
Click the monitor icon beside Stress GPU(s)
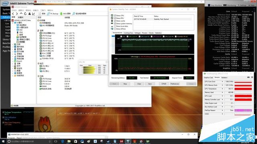[112, 29]
